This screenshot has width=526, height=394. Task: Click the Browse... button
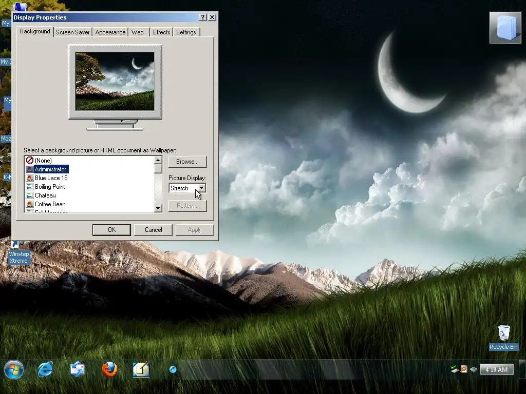coord(187,162)
